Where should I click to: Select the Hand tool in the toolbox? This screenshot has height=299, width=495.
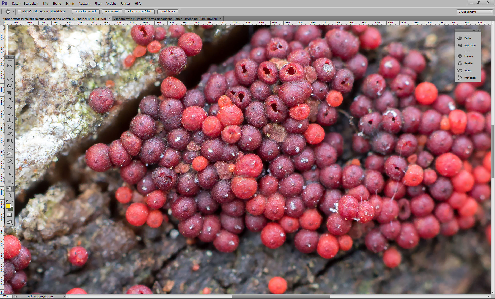[x=10, y=189]
